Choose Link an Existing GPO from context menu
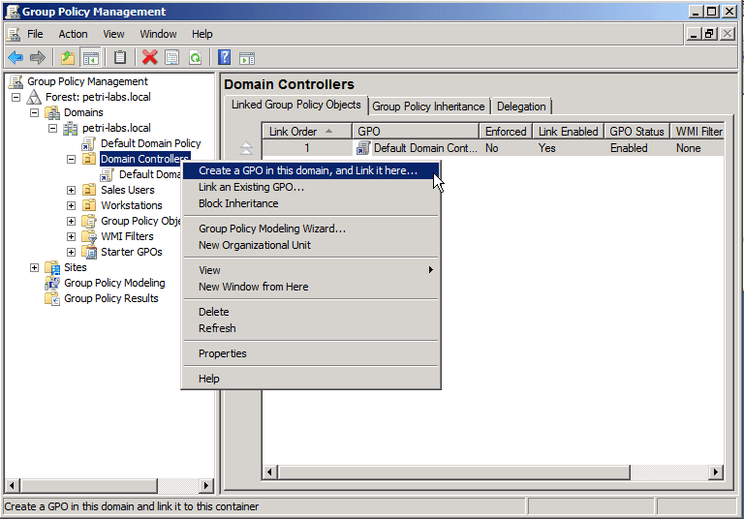The image size is (744, 519). tap(311, 188)
